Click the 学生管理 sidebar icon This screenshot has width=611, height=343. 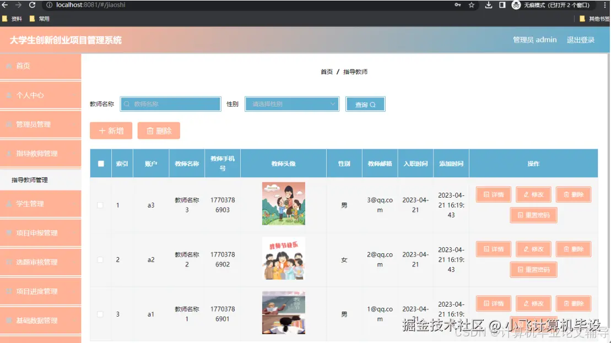click(9, 204)
